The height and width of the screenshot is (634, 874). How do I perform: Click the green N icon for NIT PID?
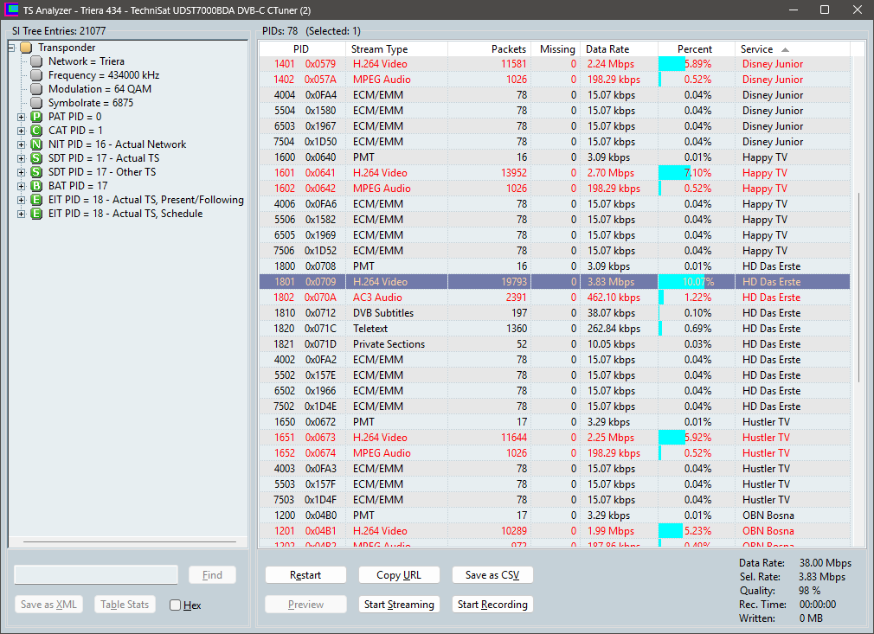(36, 144)
